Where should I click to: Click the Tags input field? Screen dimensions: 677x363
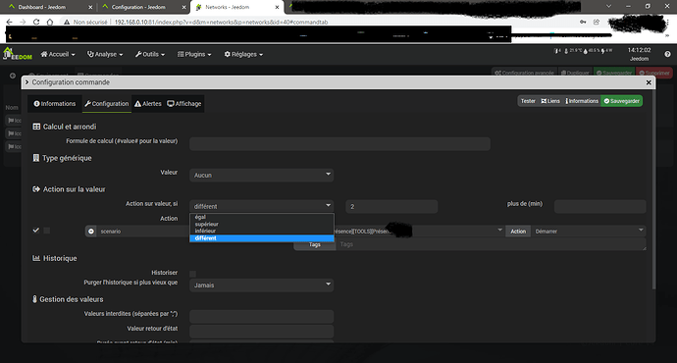491,244
